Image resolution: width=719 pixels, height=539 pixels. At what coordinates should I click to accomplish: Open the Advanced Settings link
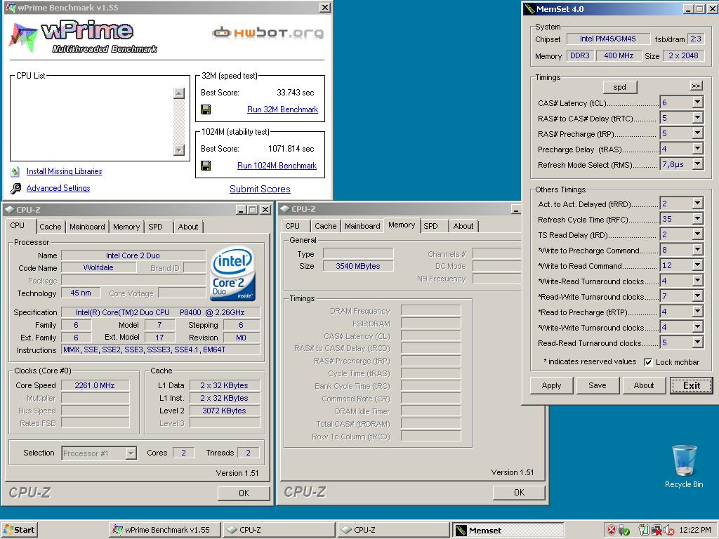pyautogui.click(x=58, y=188)
